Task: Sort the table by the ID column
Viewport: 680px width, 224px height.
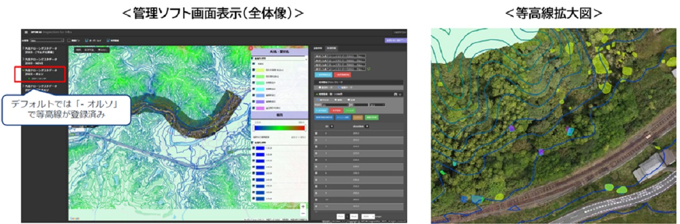Action: pos(332,127)
